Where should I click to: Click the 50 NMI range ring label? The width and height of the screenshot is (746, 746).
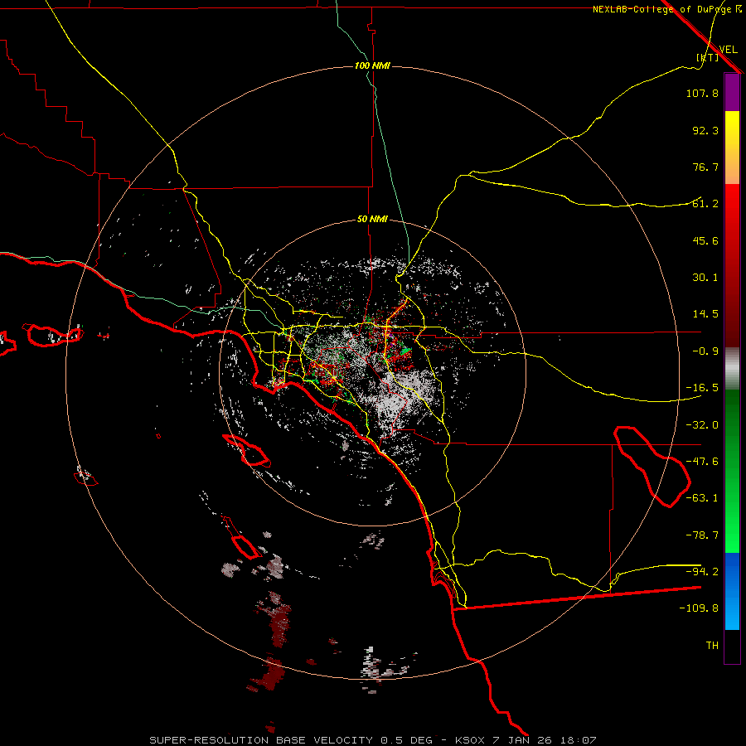(372, 220)
